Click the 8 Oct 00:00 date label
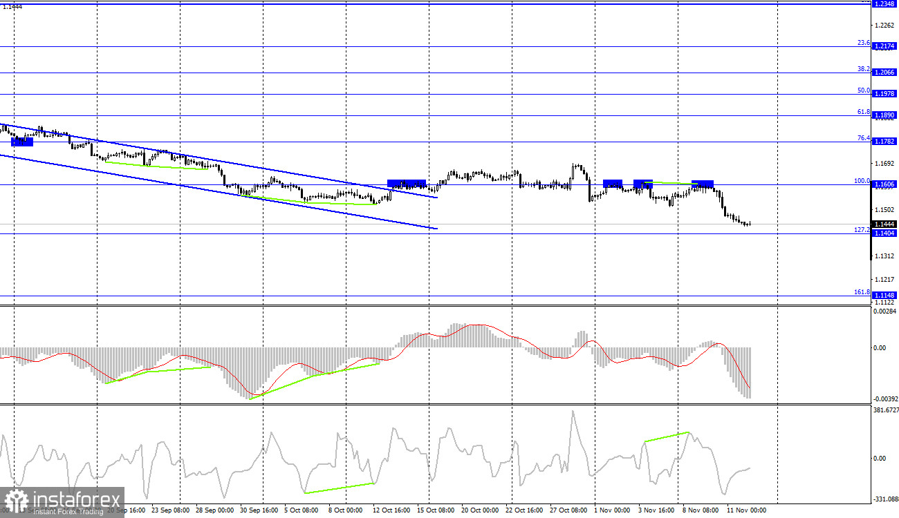 coord(346,511)
